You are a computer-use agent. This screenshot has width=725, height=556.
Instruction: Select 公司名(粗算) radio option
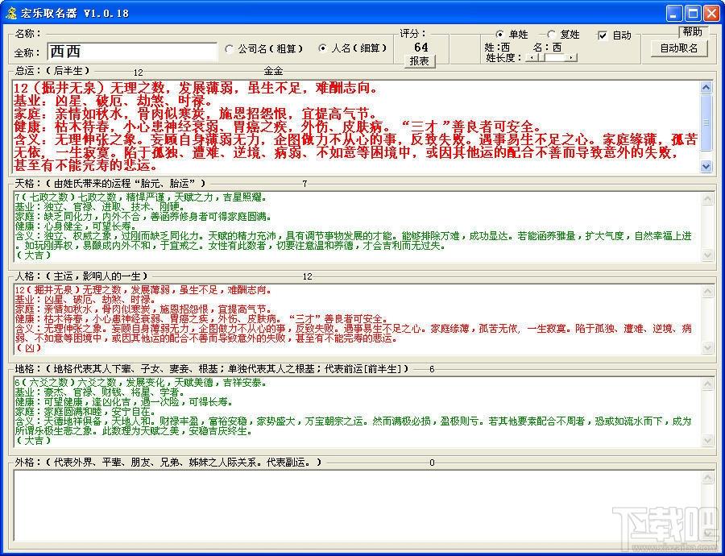pos(264,48)
